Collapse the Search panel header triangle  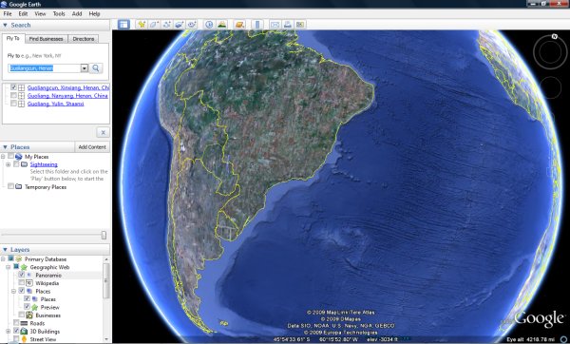pyautogui.click(x=5, y=25)
